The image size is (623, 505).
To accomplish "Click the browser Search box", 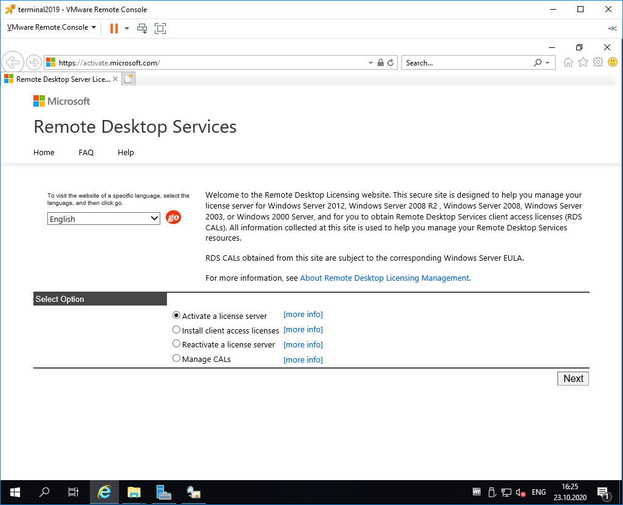I will pos(467,62).
